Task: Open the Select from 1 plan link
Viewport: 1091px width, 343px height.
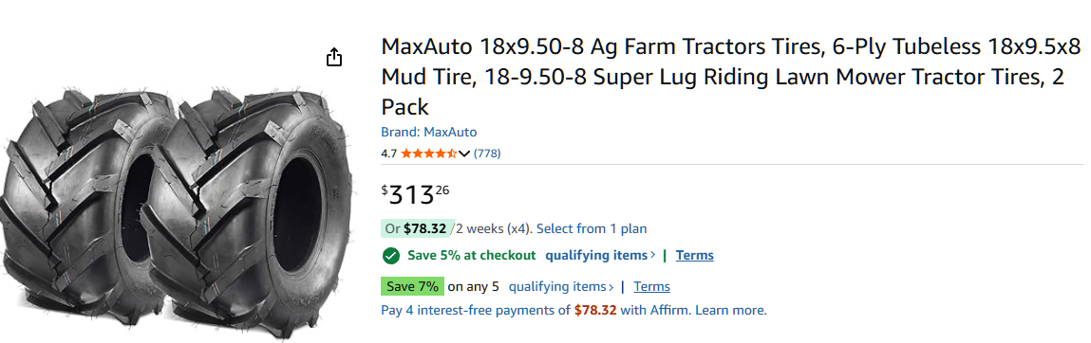Action: [592, 228]
